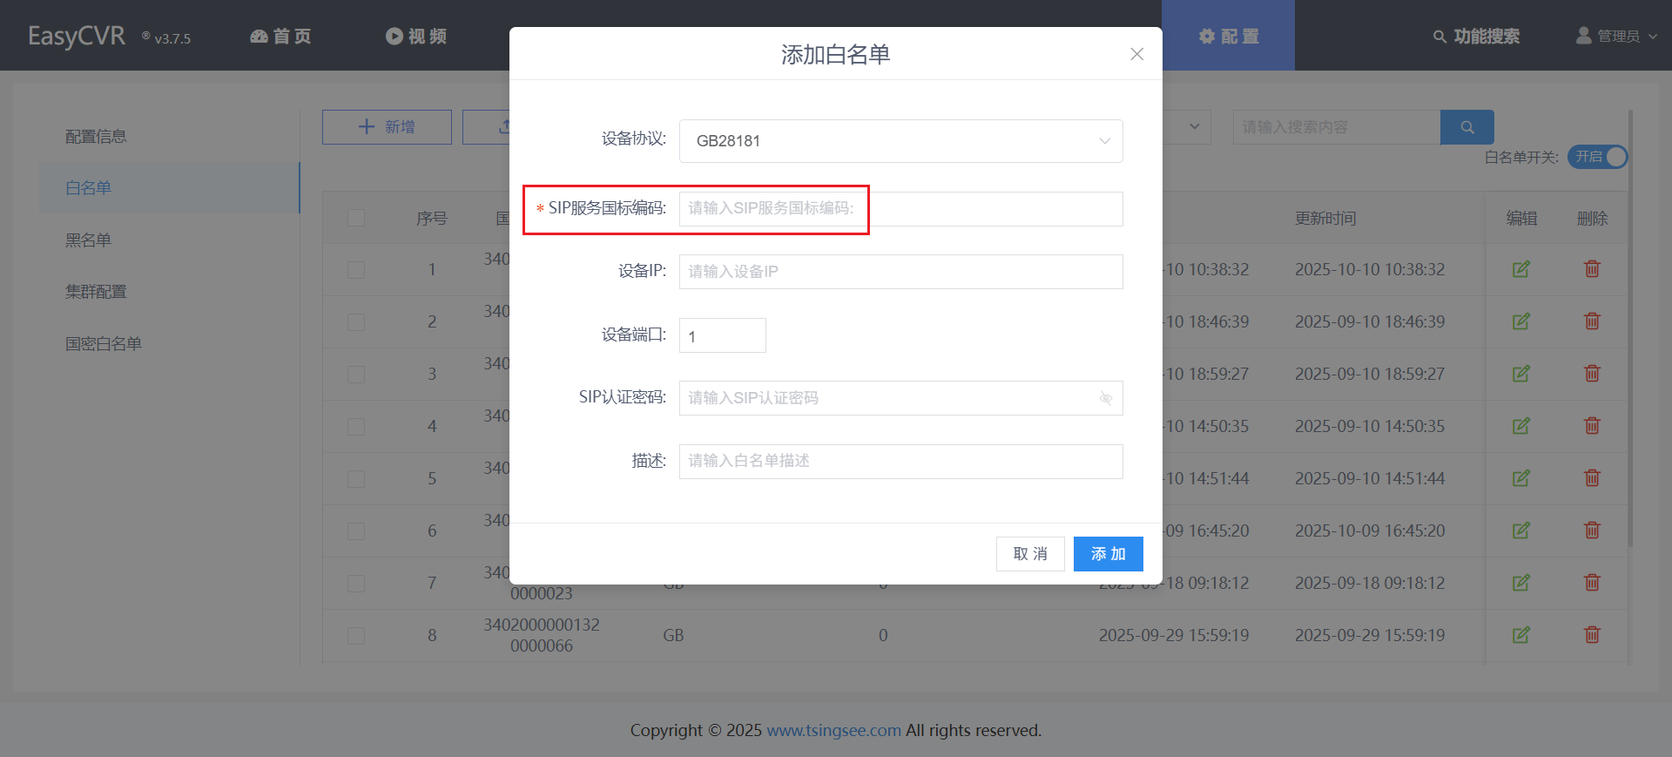The height and width of the screenshot is (757, 1672).
Task: Focus the 设备IP input field
Action: click(900, 272)
